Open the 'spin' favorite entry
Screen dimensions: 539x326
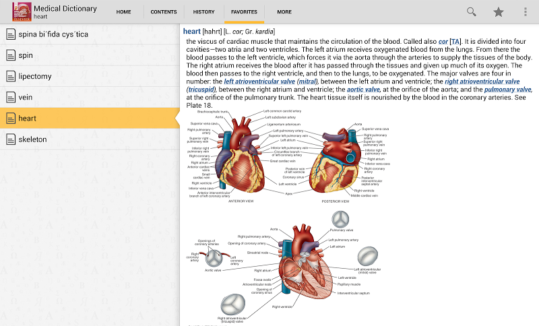pyautogui.click(x=90, y=55)
